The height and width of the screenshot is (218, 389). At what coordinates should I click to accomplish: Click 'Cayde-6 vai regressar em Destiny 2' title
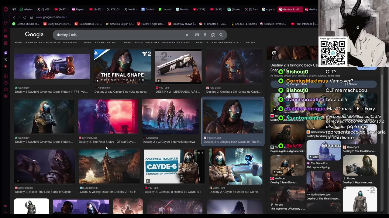pyautogui.click(x=109, y=192)
